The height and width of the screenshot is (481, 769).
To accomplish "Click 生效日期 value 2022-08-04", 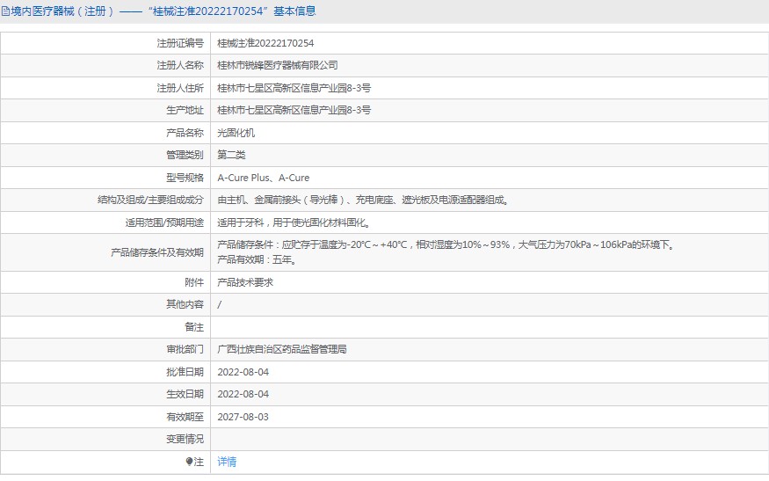I will coord(243,394).
